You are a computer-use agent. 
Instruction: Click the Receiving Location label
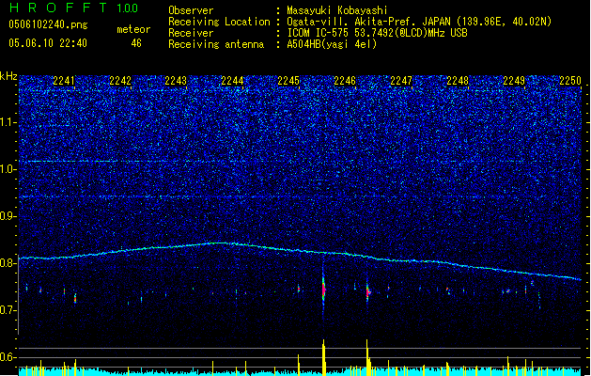coord(219,22)
